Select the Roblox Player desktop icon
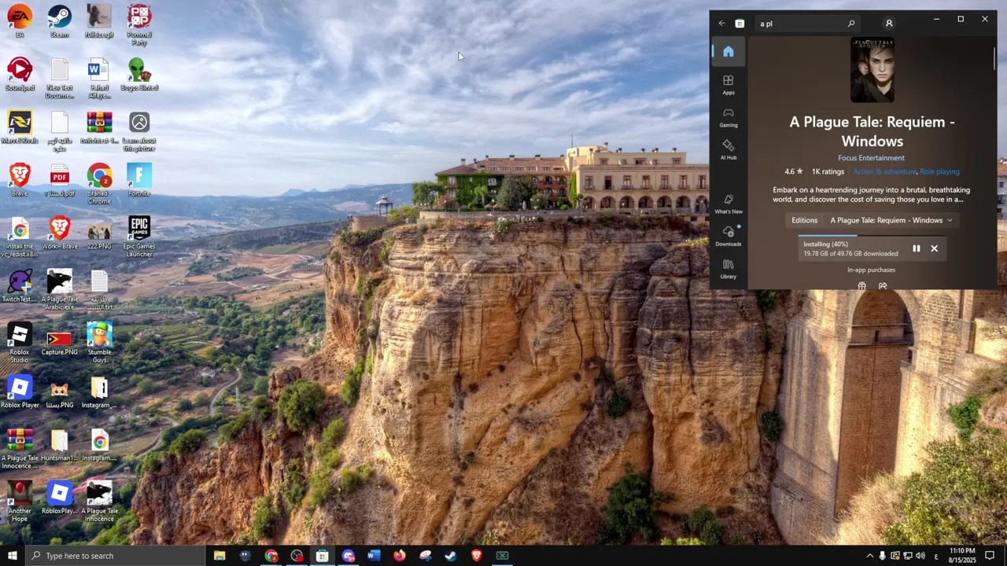The height and width of the screenshot is (566, 1007). click(x=20, y=392)
